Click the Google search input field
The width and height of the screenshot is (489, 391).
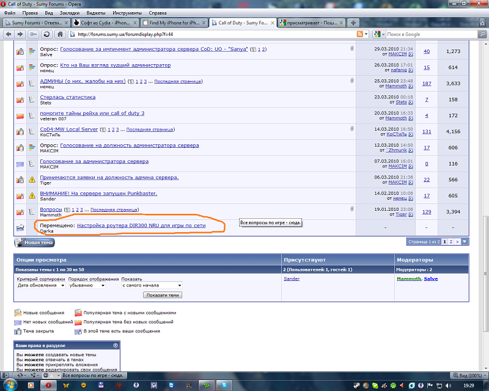coord(428,34)
